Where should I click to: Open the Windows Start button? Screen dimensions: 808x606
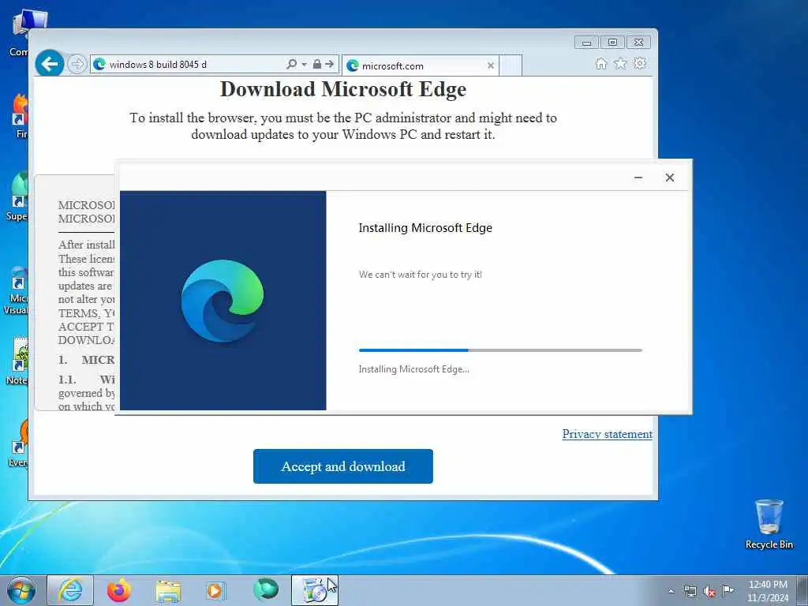21,590
